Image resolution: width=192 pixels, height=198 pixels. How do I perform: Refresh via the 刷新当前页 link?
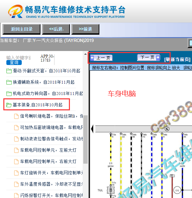point(177,59)
